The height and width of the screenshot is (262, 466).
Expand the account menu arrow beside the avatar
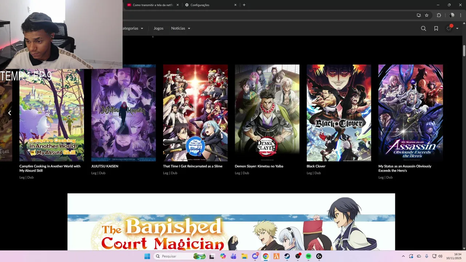(457, 28)
